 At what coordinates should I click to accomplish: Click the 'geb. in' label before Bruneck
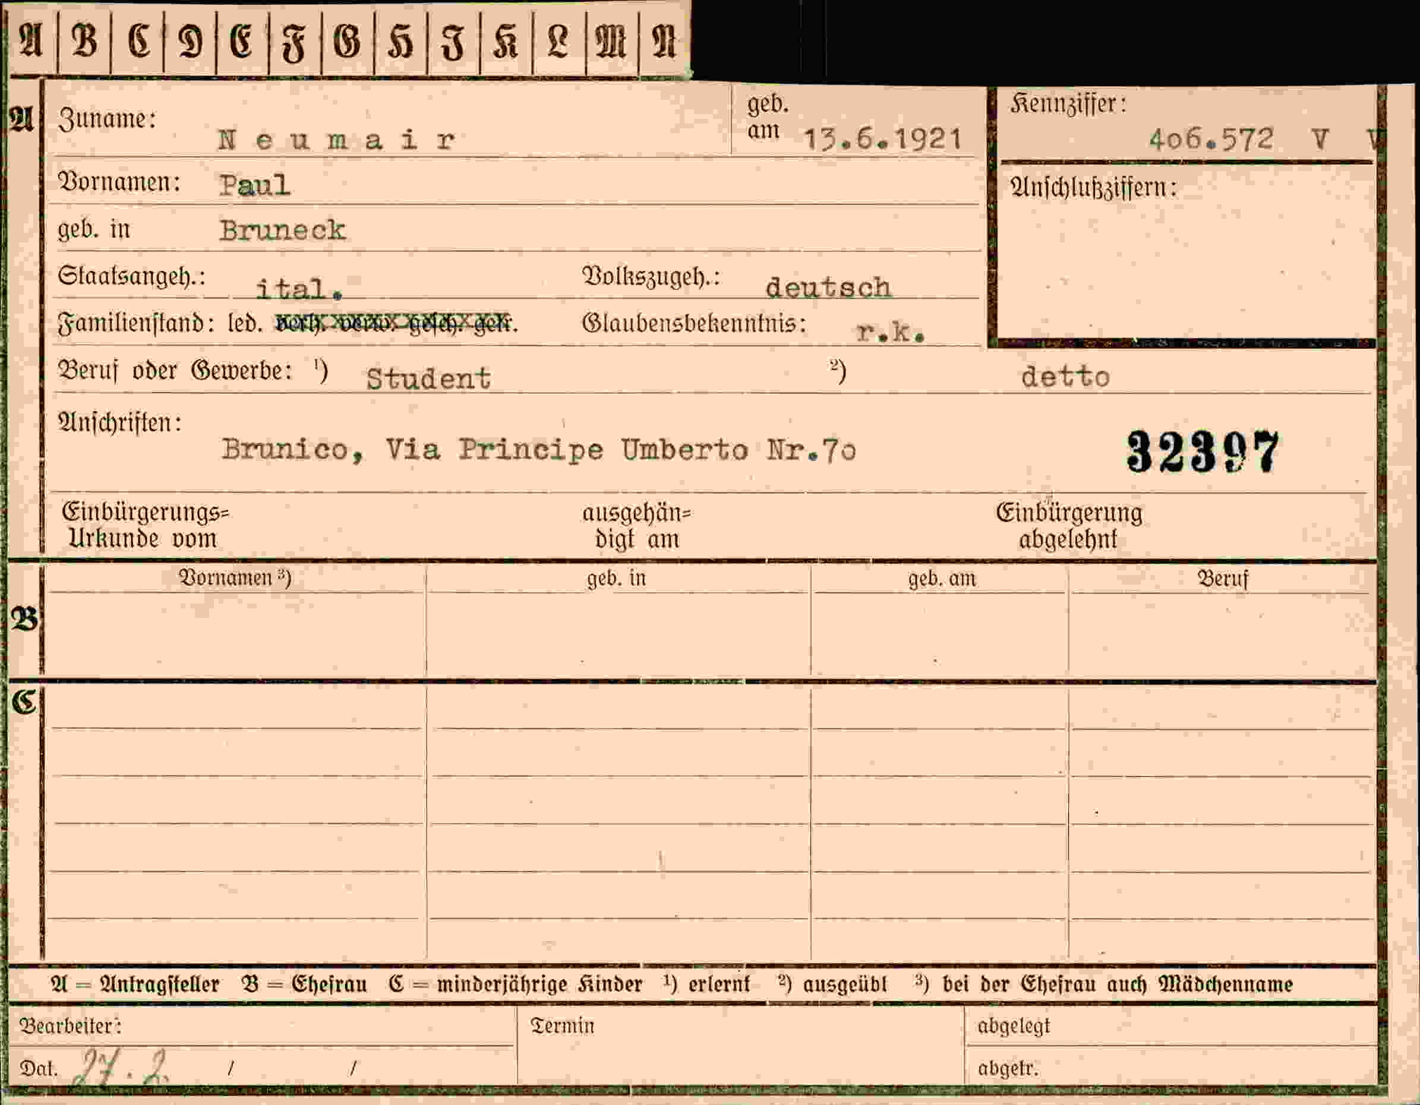(x=94, y=229)
